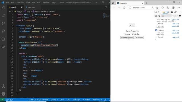The image size is (182, 102).
Task: Click the Get Name button
Action: 139,37
